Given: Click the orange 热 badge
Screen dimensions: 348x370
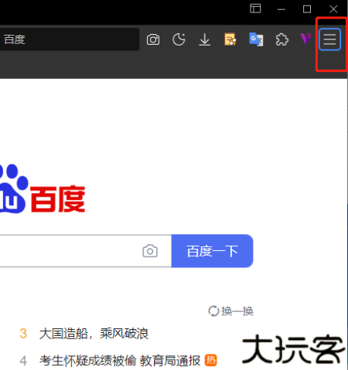Looking at the screenshot, I should point(211,360).
